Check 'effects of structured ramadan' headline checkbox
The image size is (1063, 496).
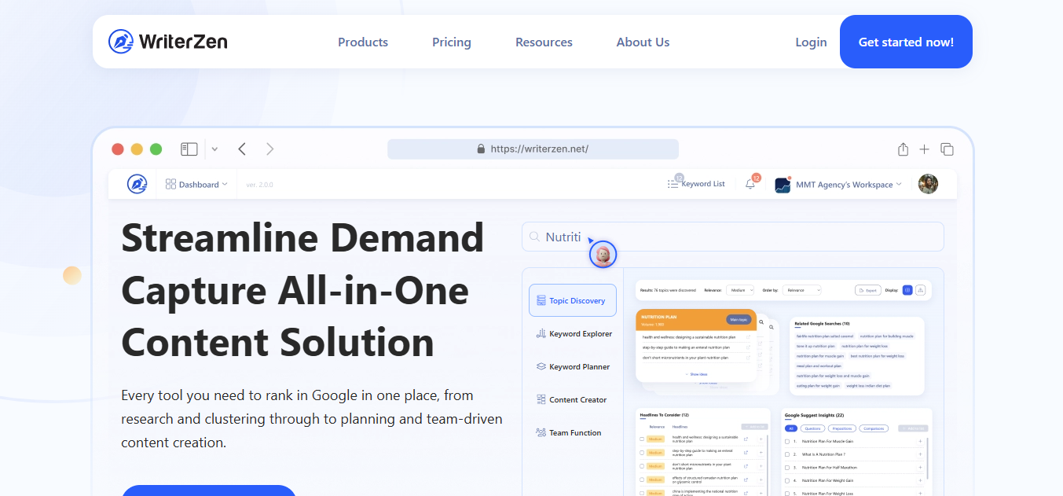[x=642, y=479]
